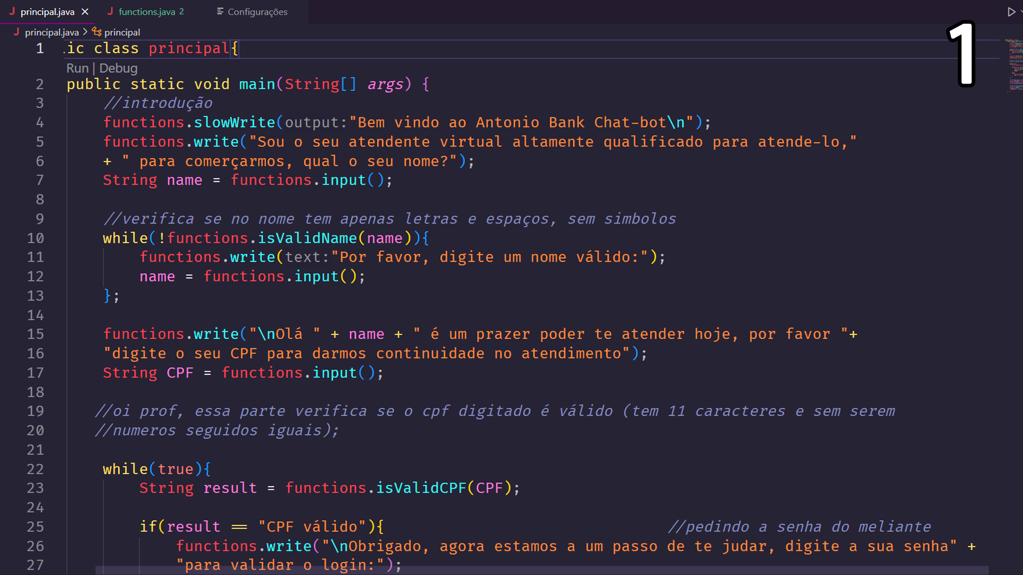
Task: Select the principal.java tab
Action: [x=47, y=12]
